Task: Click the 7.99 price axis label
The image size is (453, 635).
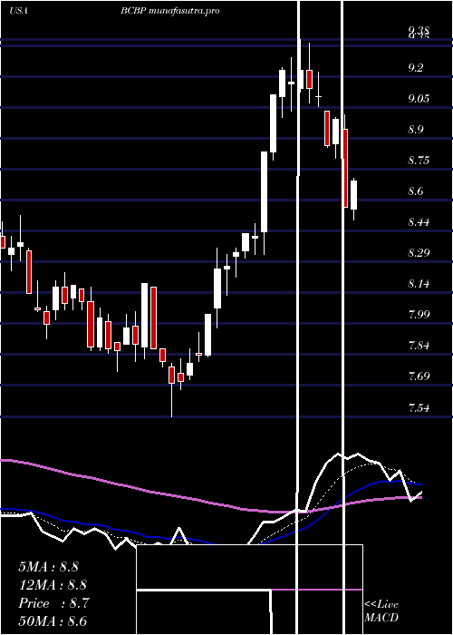Action: (x=419, y=314)
